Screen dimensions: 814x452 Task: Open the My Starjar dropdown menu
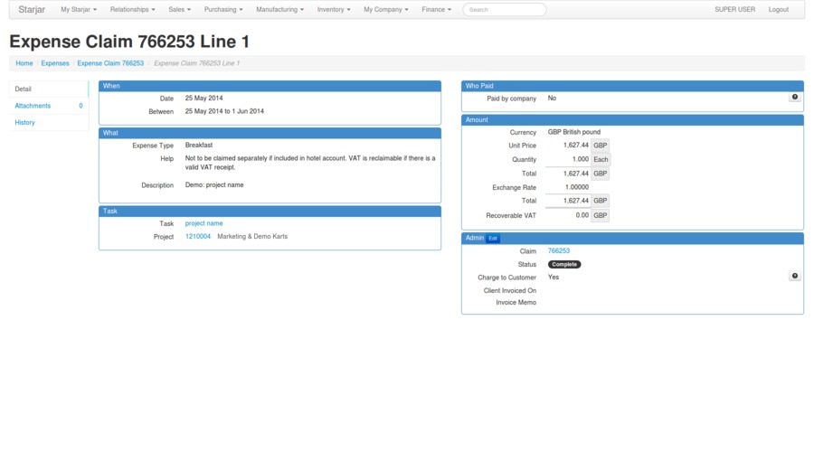[x=79, y=10]
